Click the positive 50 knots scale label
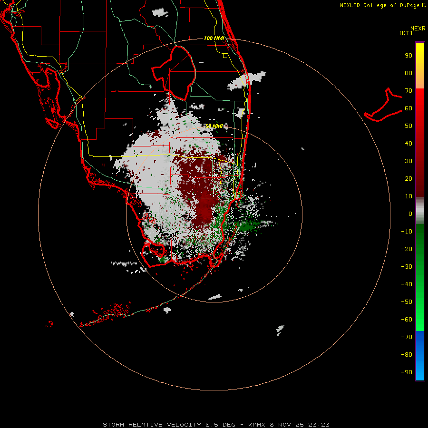428x428 pixels. (409, 126)
